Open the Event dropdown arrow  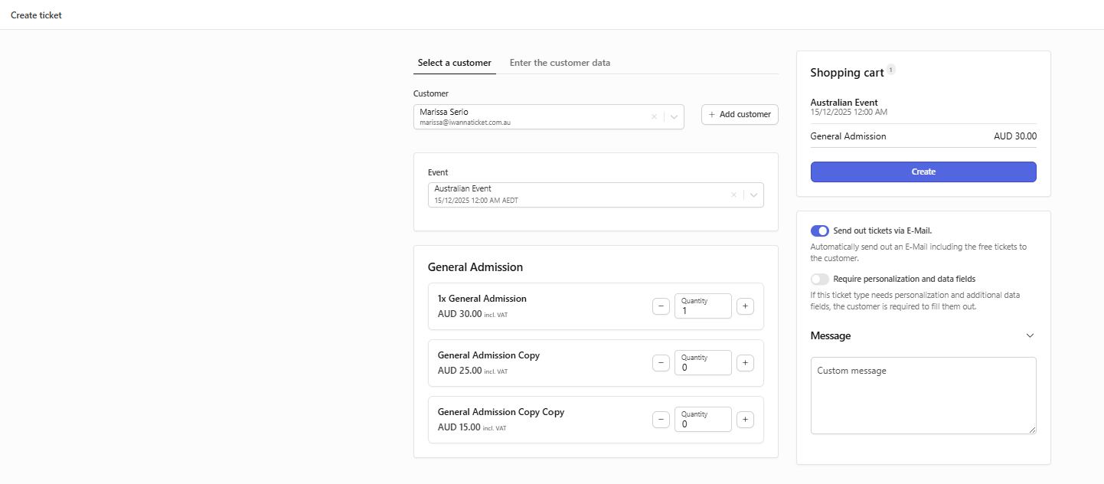point(753,195)
